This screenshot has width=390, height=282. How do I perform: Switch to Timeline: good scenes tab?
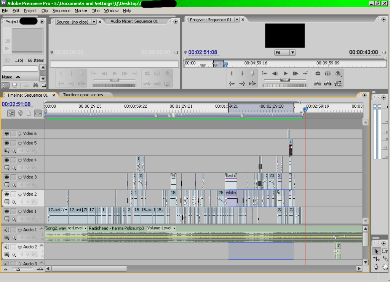[83, 95]
